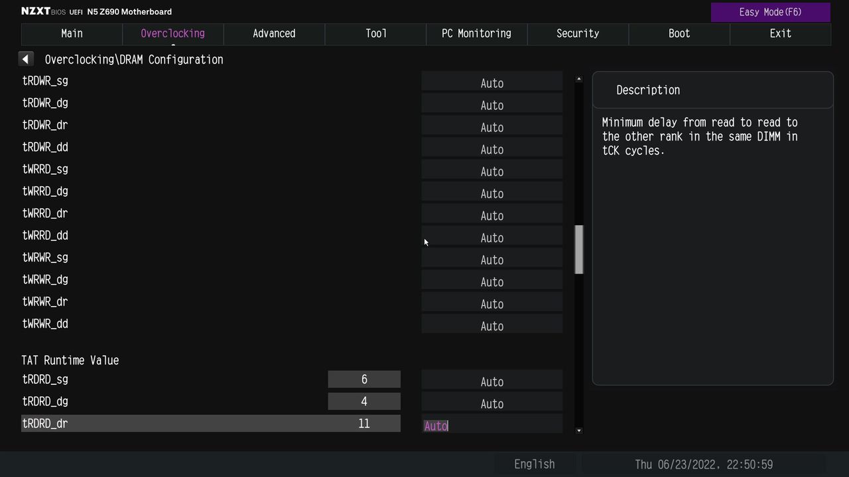Viewport: 849px width, 477px height.
Task: Click the scroll up arrow of the settings list
Action: click(579, 79)
